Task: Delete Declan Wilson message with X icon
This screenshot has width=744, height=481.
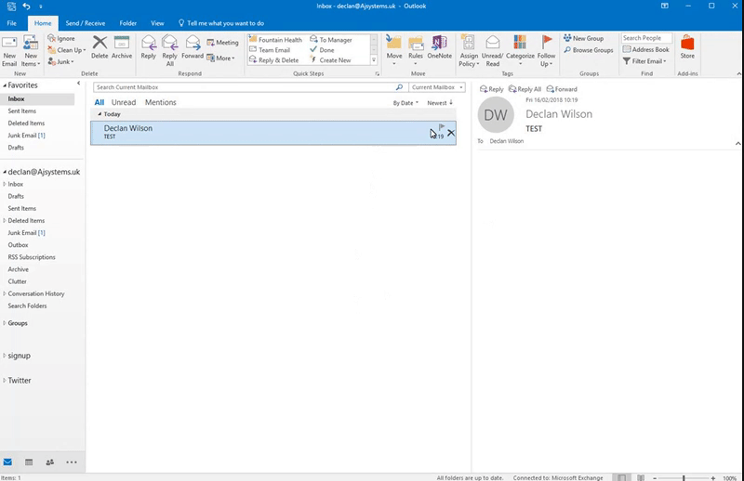Action: click(451, 133)
